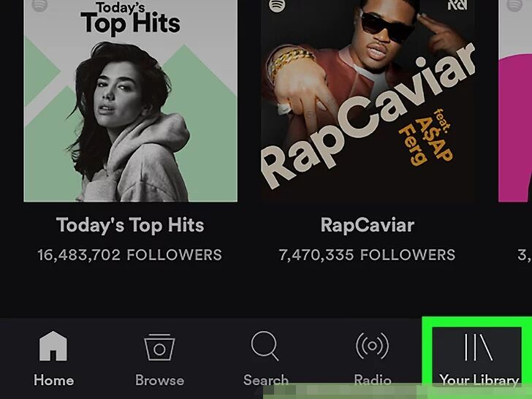532x399 pixels.
Task: Switch to the Search tab label
Action: 266,380
